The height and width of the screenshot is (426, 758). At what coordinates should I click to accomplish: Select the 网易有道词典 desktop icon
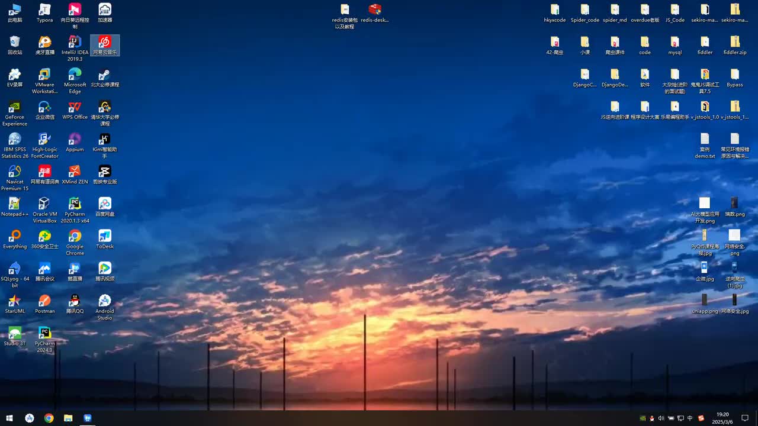(x=44, y=175)
